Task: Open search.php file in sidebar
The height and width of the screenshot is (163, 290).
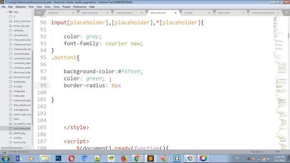Action: [x=19, y=142]
